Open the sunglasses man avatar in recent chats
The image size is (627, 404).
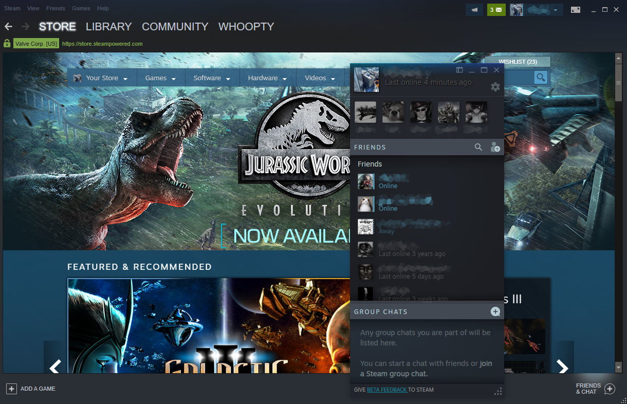[421, 112]
